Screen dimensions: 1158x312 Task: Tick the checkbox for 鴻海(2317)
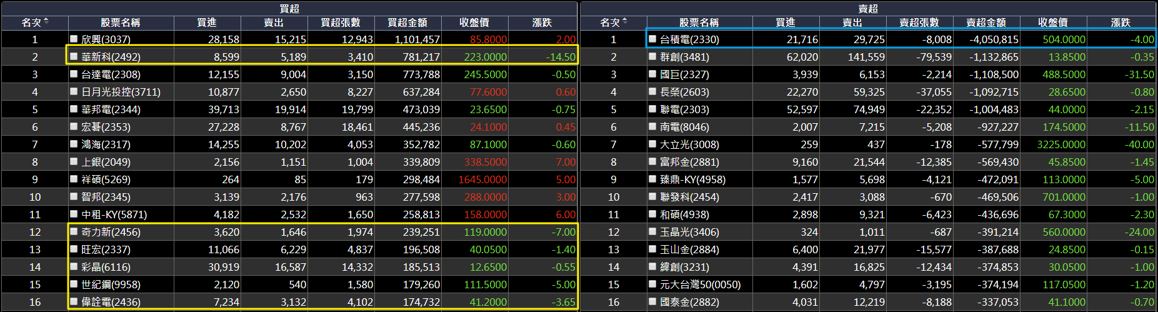[74, 144]
